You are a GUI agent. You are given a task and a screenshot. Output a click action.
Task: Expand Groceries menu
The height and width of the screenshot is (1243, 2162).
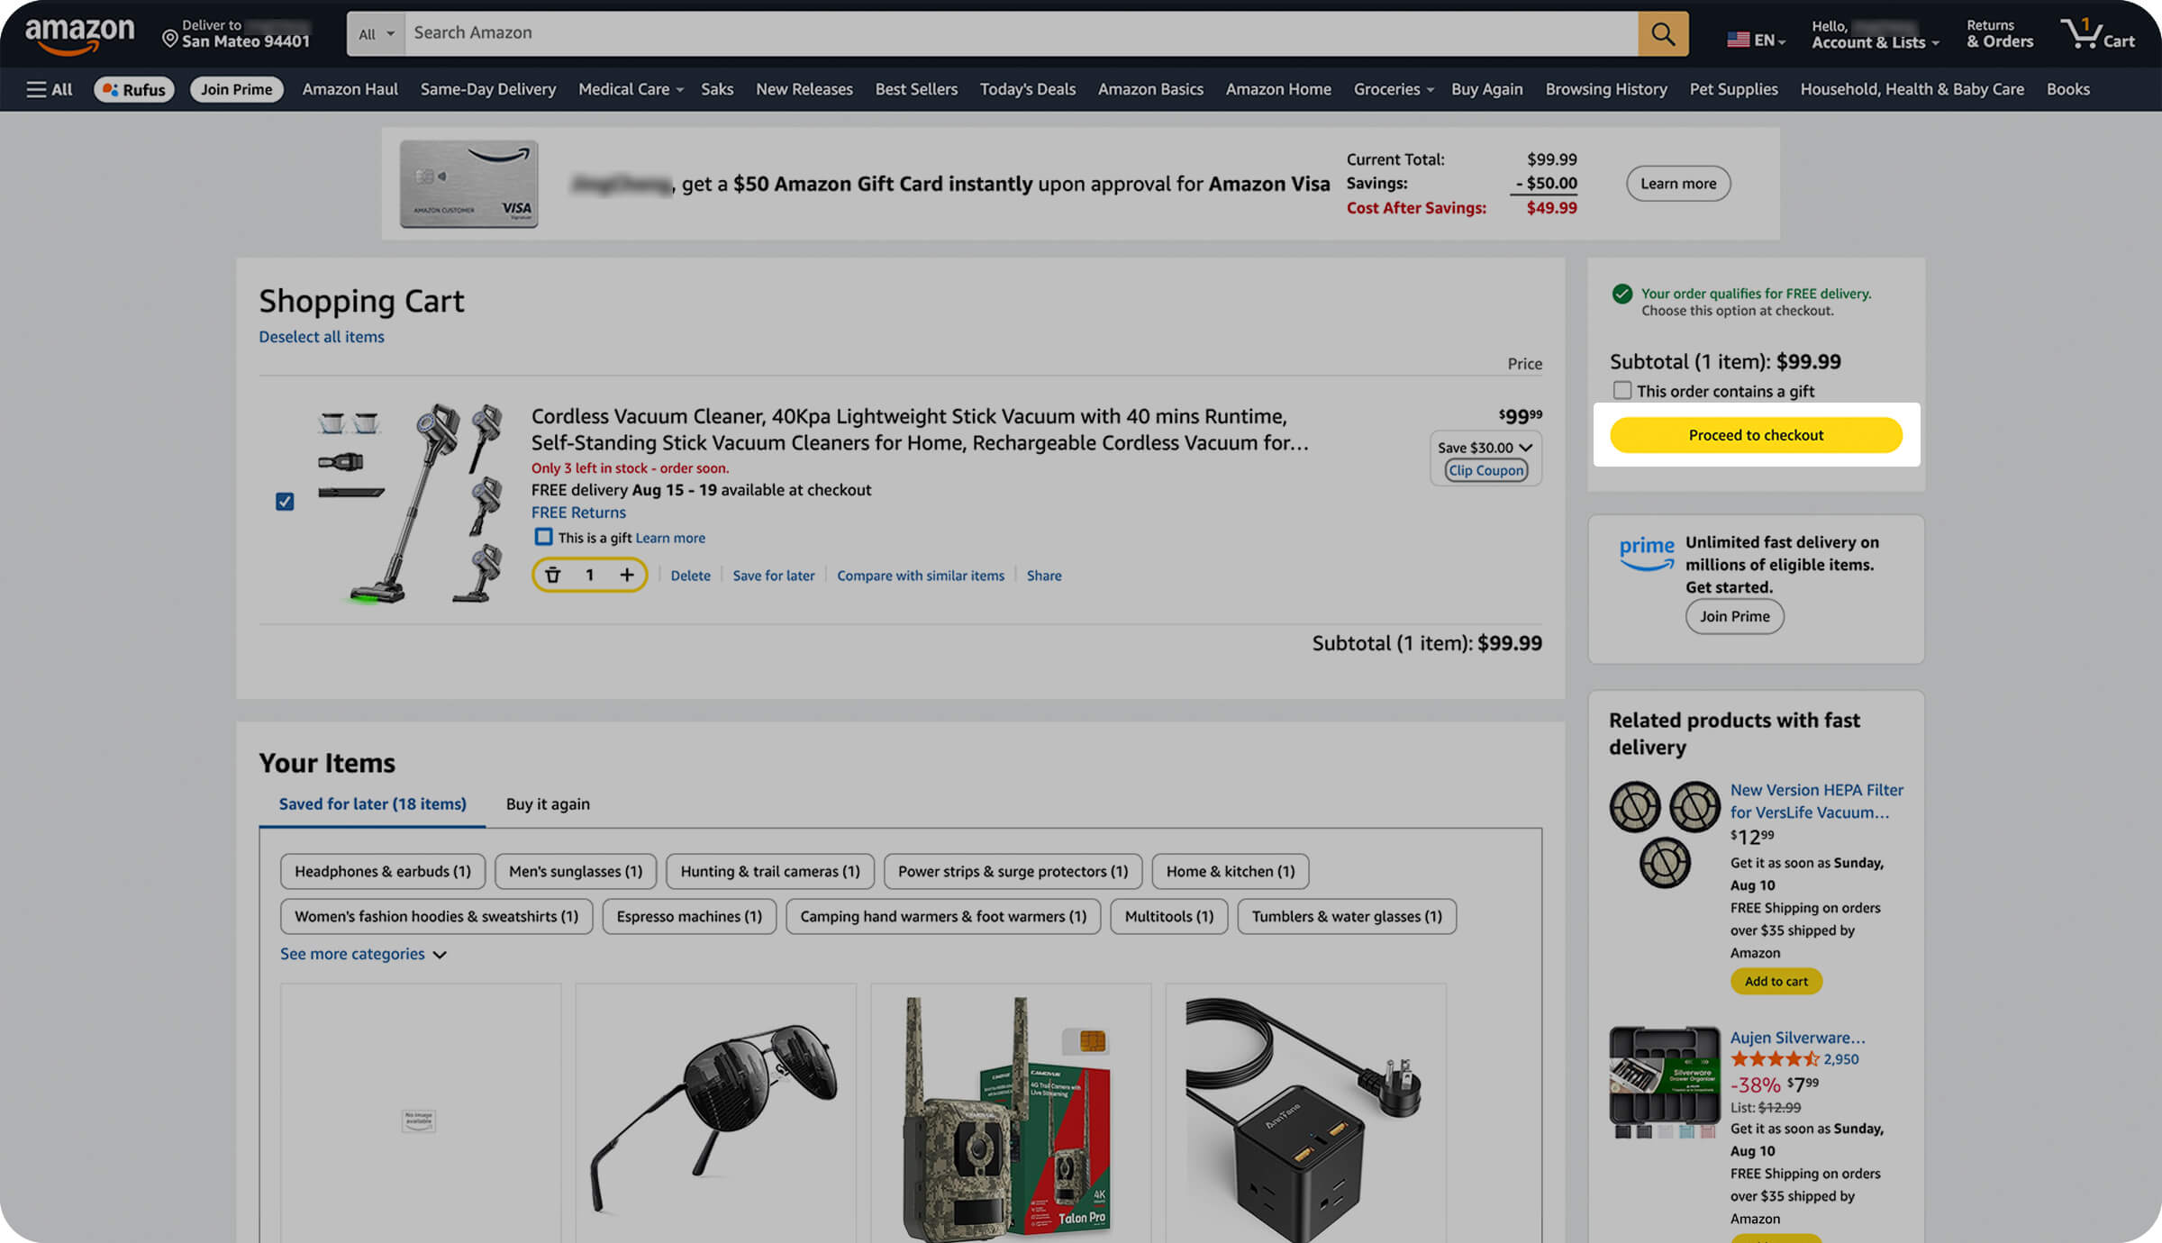click(x=1393, y=89)
